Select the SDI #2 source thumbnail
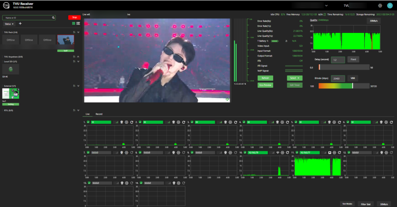This screenshot has width=397, height=207. [x=11, y=69]
